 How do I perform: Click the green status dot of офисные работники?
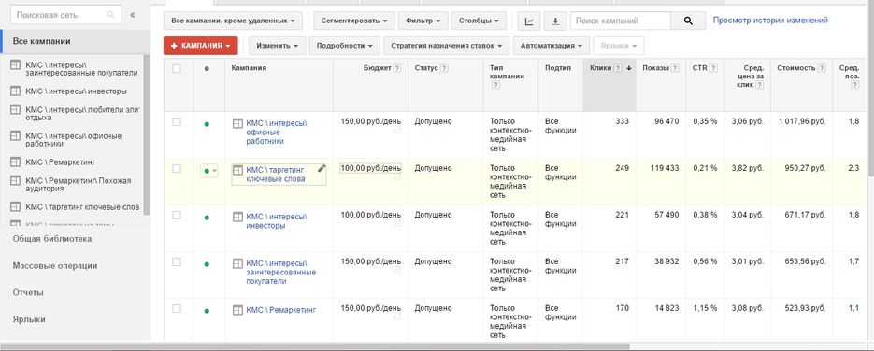[207, 124]
